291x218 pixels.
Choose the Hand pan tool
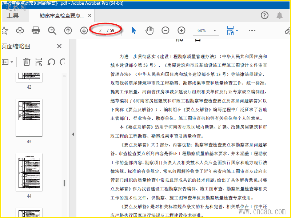150,31
